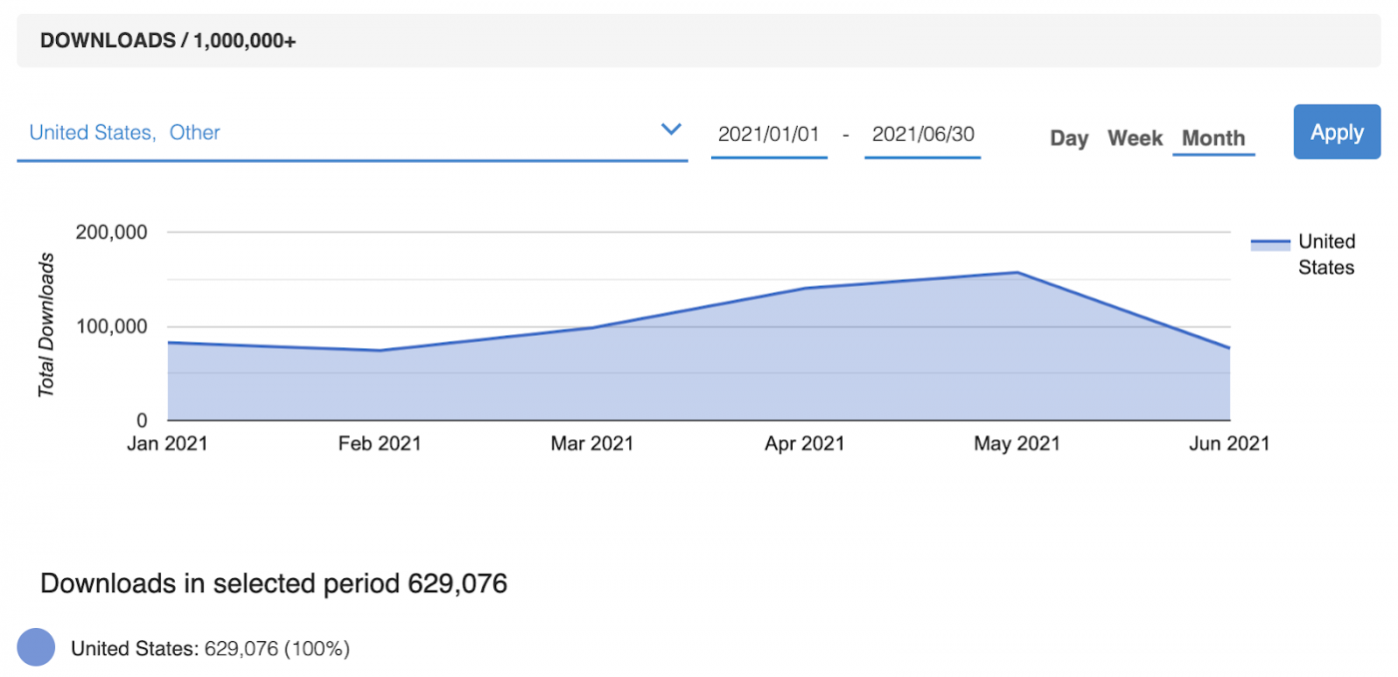
Task: Toggle United States series in chart legend
Action: (1303, 255)
